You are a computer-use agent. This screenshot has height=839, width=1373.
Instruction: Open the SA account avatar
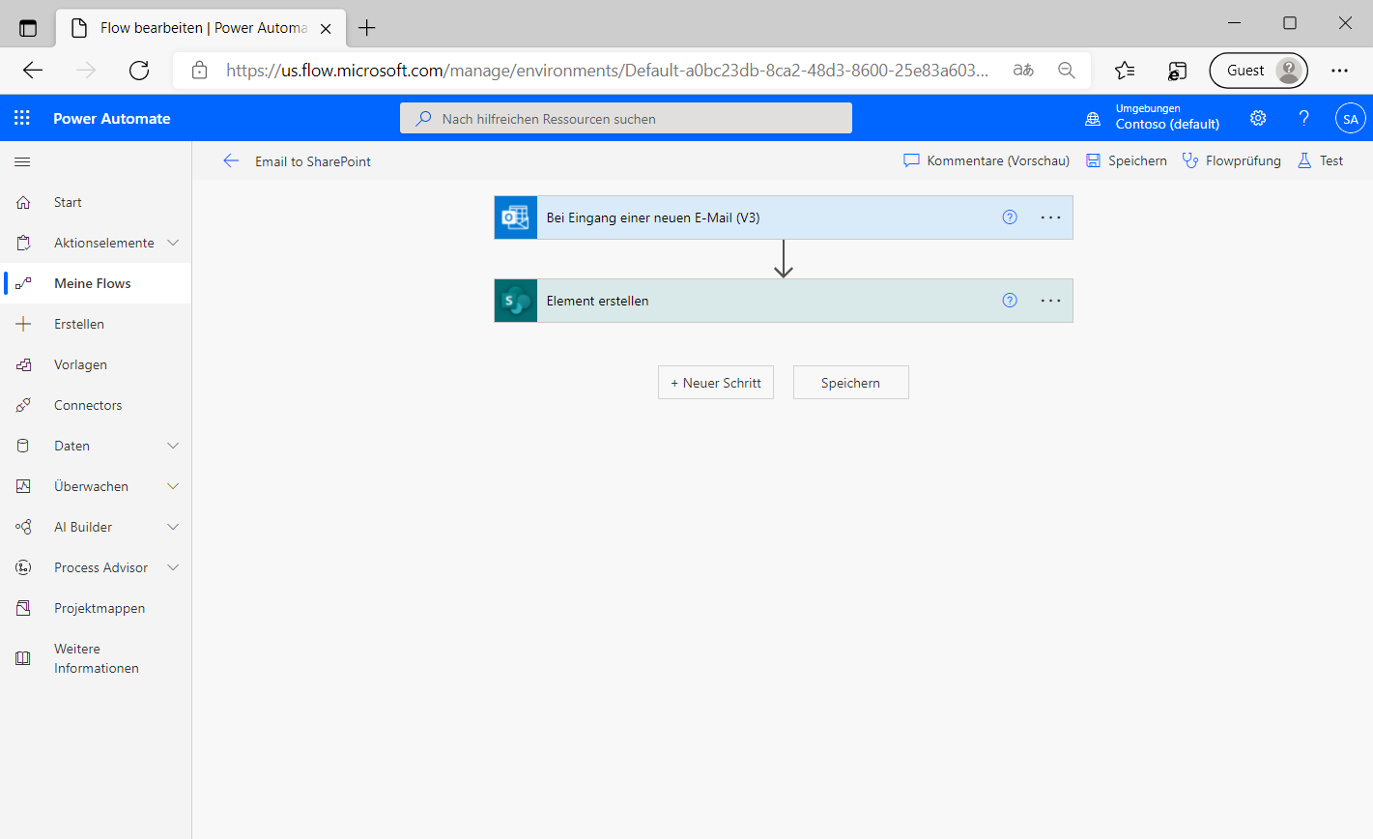click(1350, 119)
